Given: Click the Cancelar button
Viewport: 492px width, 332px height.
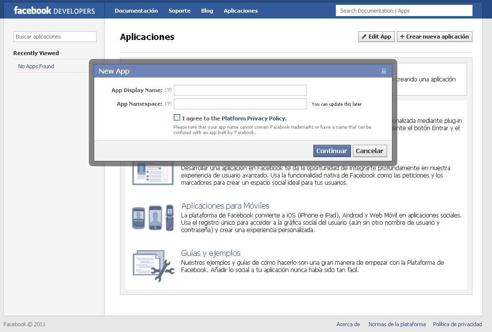Looking at the screenshot, I should pyautogui.click(x=369, y=151).
